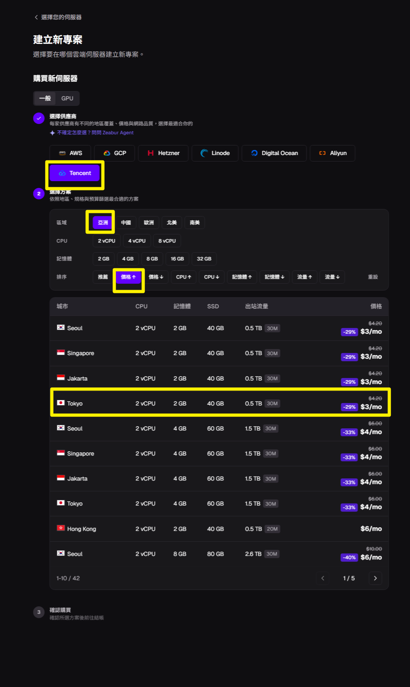The image size is (410, 687).
Task: Click the 1 / 5 page indicator
Action: [349, 578]
